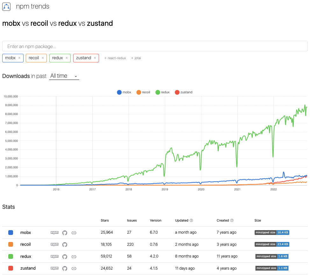Viewport: 310px width, 276px height.
Task: Open homepage link icon for redux
Action: [x=74, y=257]
